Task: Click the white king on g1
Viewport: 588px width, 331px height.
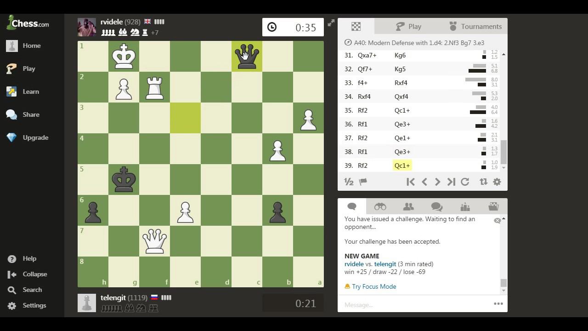Action: point(124,56)
